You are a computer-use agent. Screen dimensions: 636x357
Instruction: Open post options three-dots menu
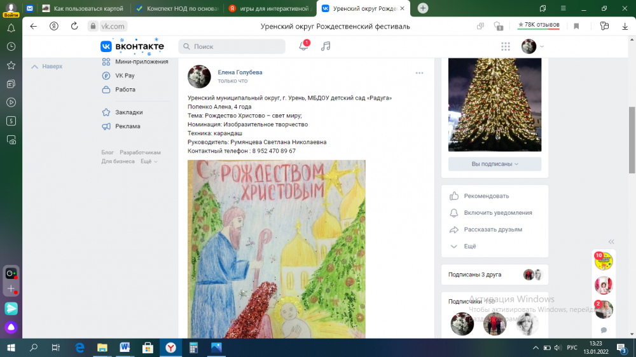coord(419,73)
